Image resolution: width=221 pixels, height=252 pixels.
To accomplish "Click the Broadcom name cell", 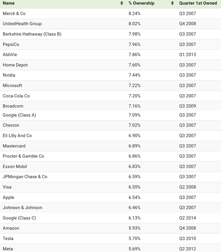I will 13,106.
